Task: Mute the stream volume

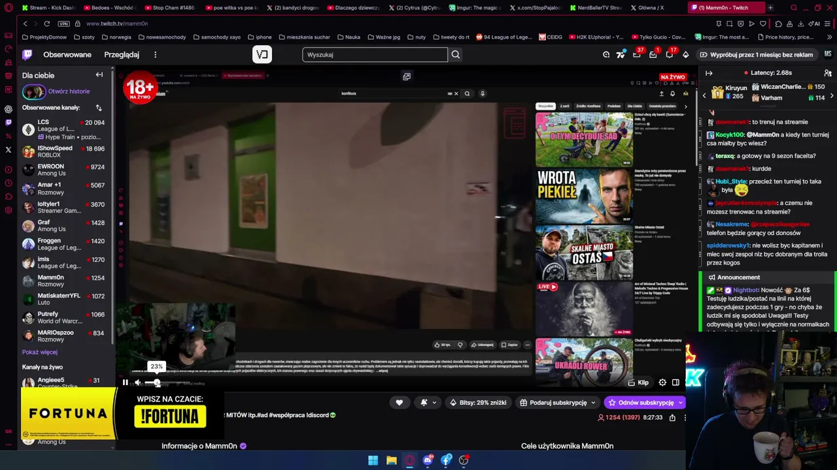Action: 138,383
